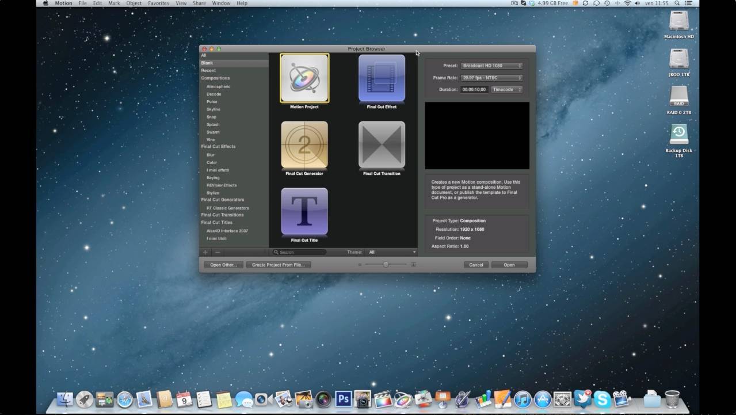
Task: Adjust the thumbnail size slider
Action: coord(386,265)
